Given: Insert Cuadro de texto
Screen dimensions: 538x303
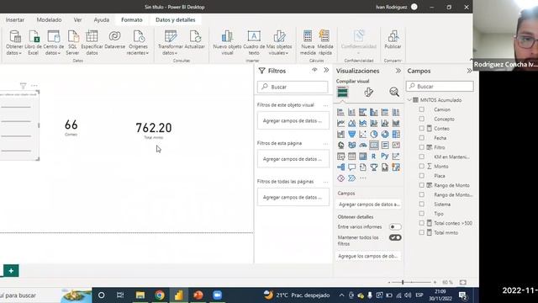Looking at the screenshot, I should coord(254,43).
